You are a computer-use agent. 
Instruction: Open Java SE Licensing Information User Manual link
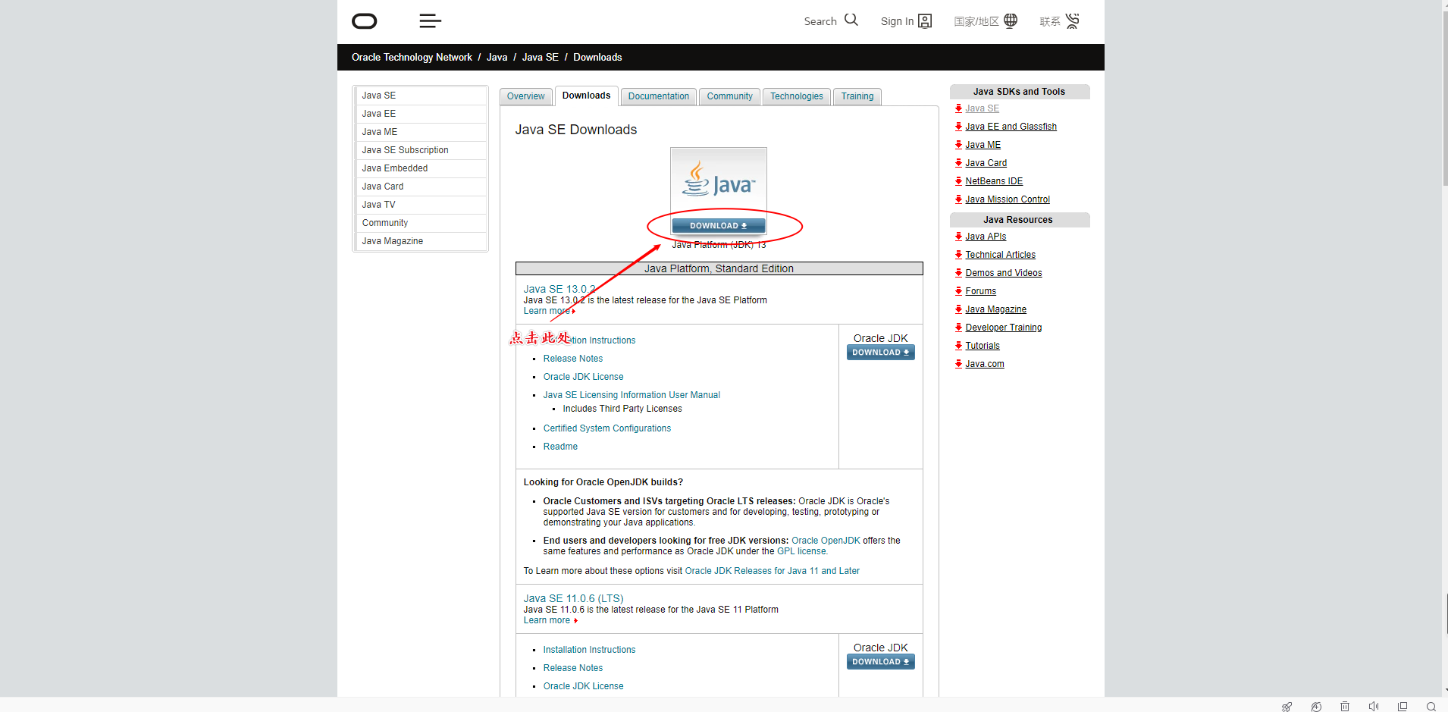pos(632,395)
